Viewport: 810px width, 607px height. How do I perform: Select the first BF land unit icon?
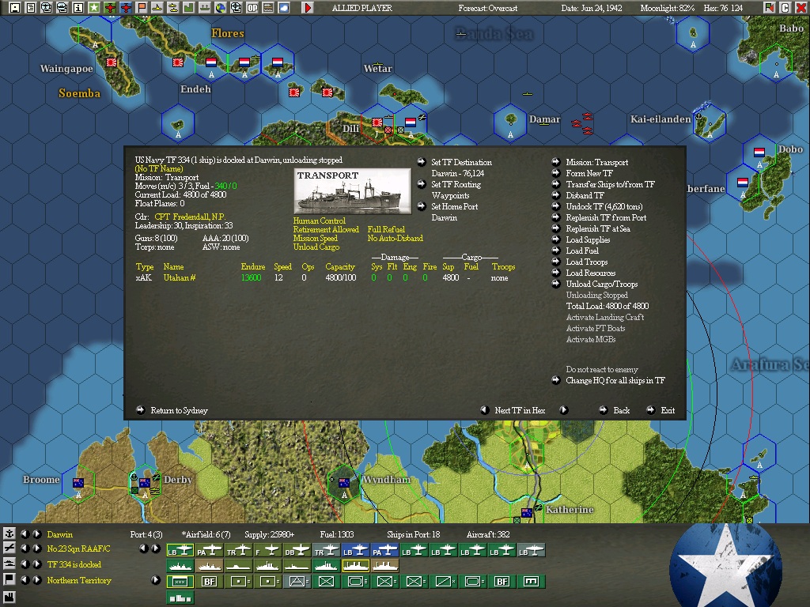[x=209, y=582]
